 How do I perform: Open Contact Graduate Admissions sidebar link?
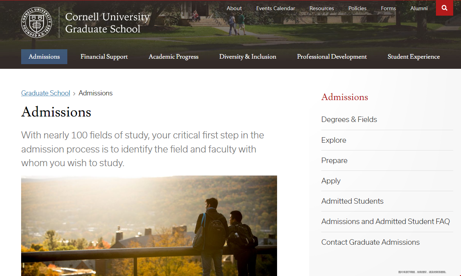371,242
